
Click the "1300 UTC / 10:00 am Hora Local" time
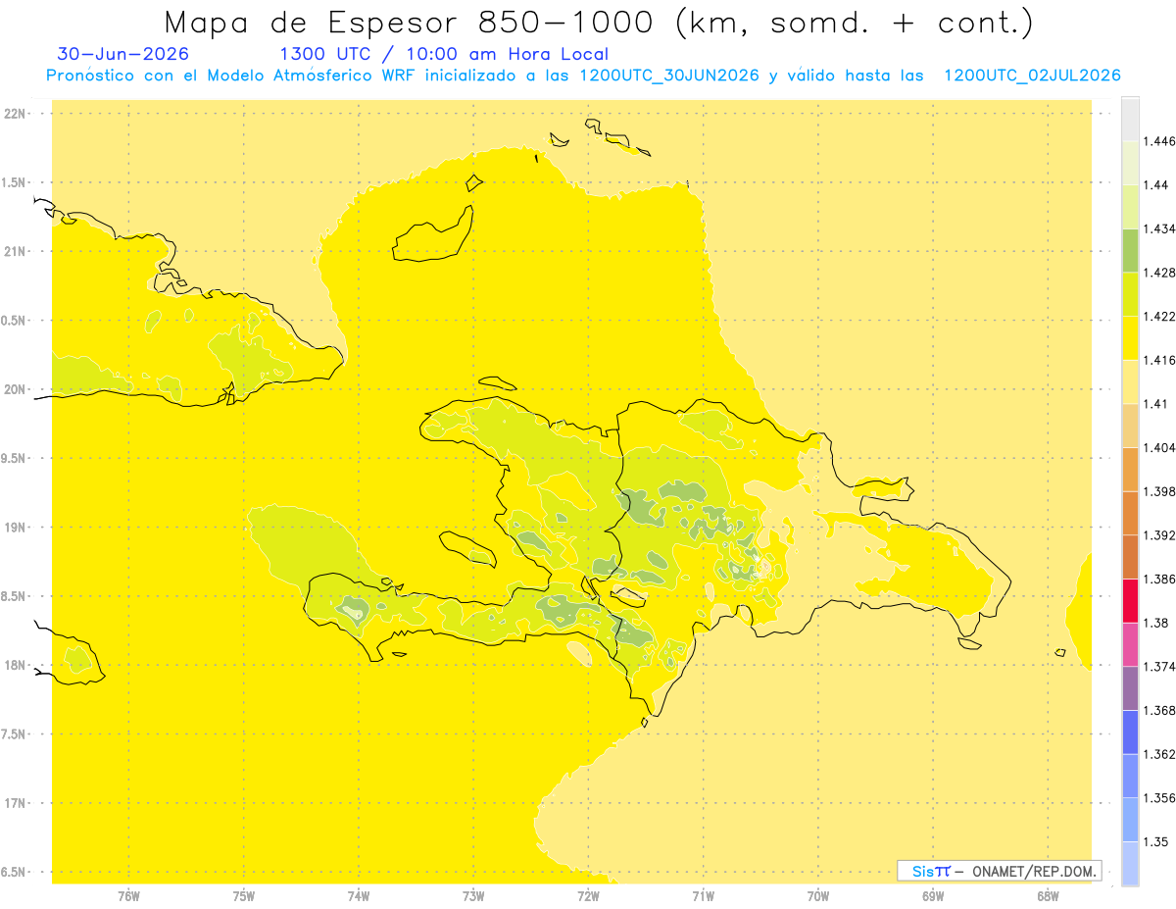[x=444, y=55]
